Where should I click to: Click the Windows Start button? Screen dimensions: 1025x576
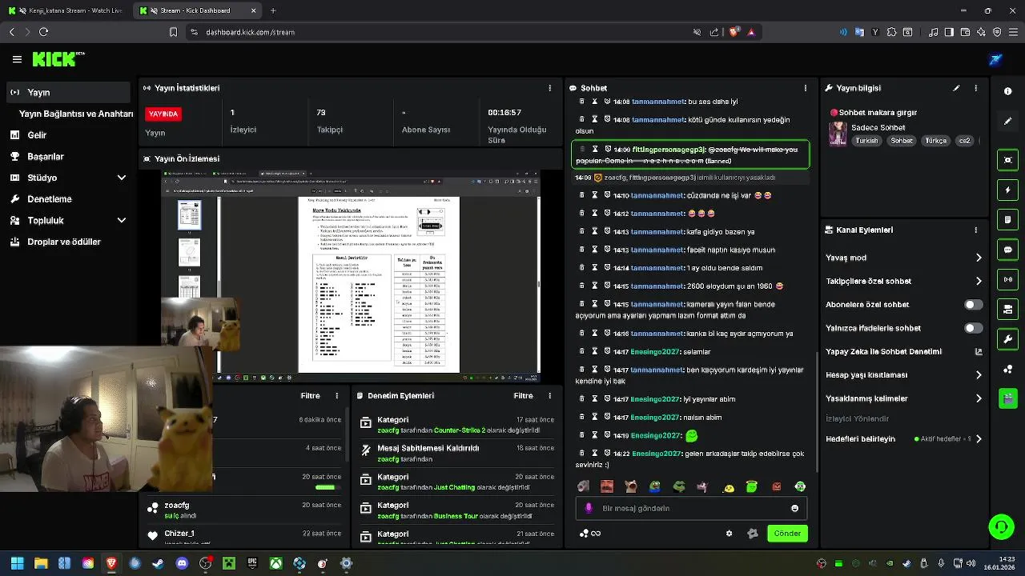17,563
